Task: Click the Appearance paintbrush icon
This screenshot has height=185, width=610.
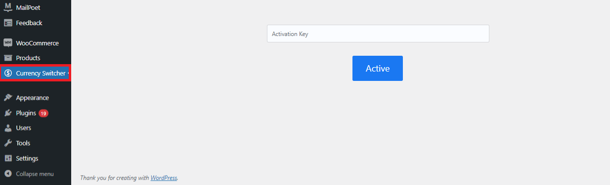Action: pyautogui.click(x=8, y=98)
